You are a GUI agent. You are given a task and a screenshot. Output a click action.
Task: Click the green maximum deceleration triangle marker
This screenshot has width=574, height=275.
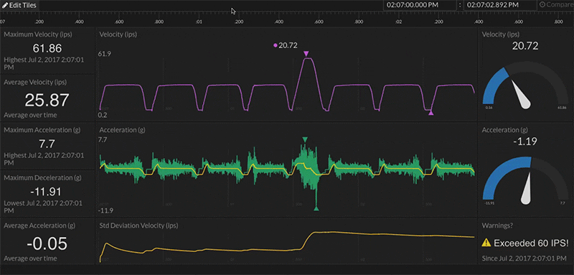pyautogui.click(x=316, y=208)
